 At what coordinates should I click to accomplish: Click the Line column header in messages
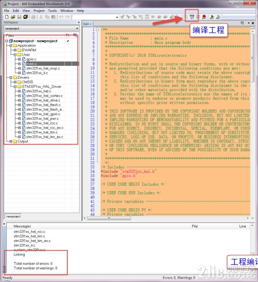(x=243, y=226)
